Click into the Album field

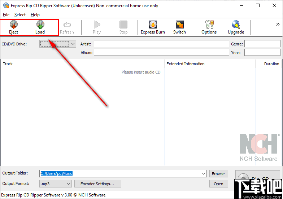pyautogui.click(x=161, y=53)
